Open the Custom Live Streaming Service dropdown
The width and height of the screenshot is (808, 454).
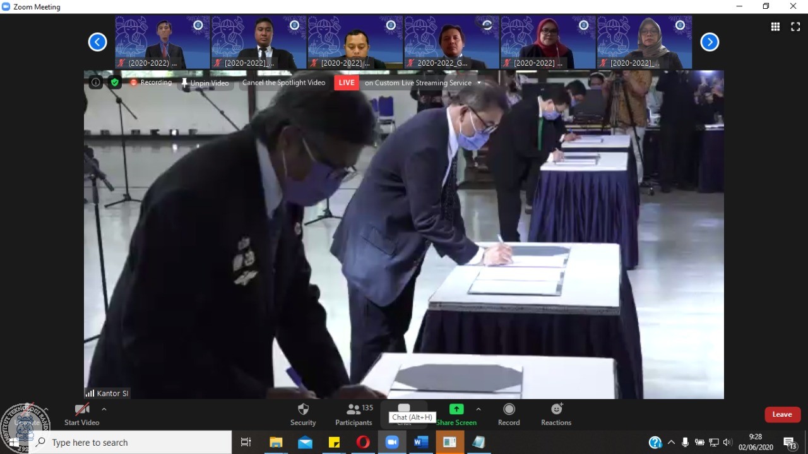click(478, 83)
